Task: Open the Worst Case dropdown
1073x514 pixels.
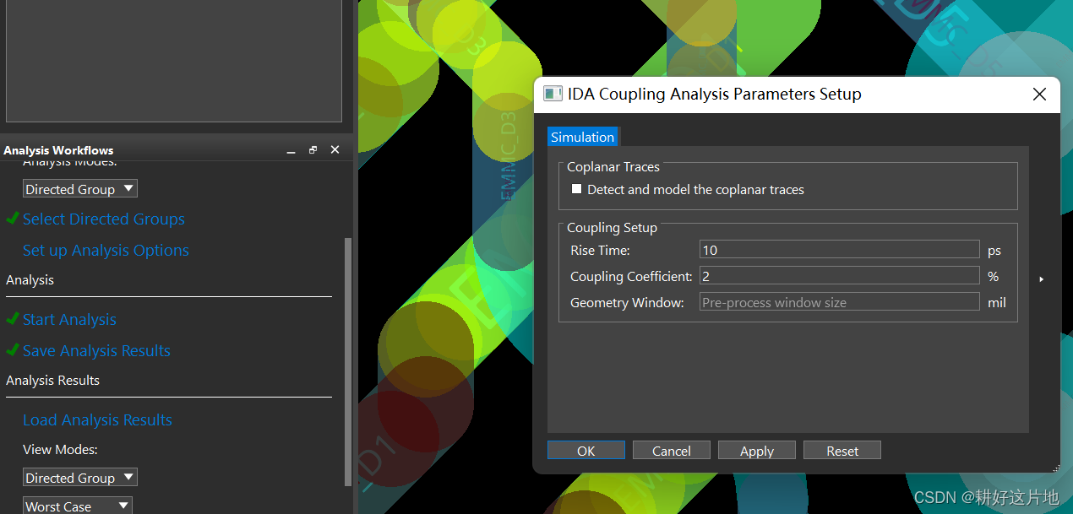Action: coord(77,505)
